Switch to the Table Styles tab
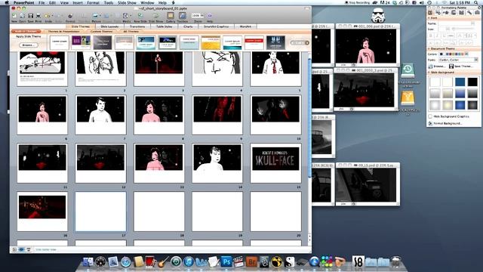 (165, 26)
